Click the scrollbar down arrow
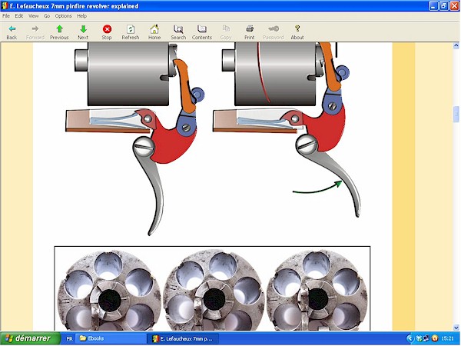 coord(456,328)
